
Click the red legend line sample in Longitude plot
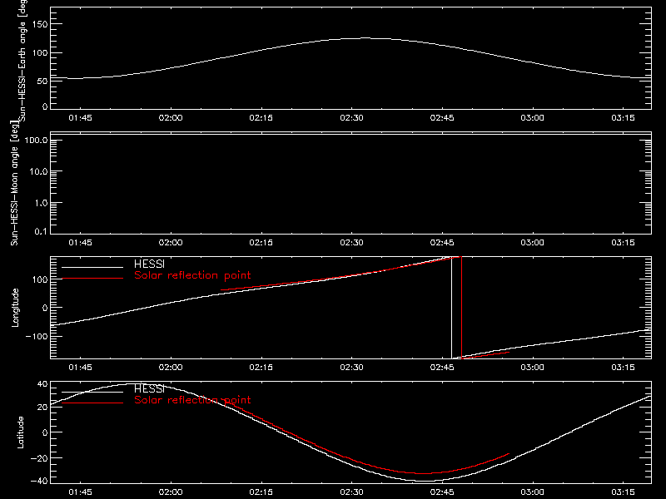click(x=92, y=279)
